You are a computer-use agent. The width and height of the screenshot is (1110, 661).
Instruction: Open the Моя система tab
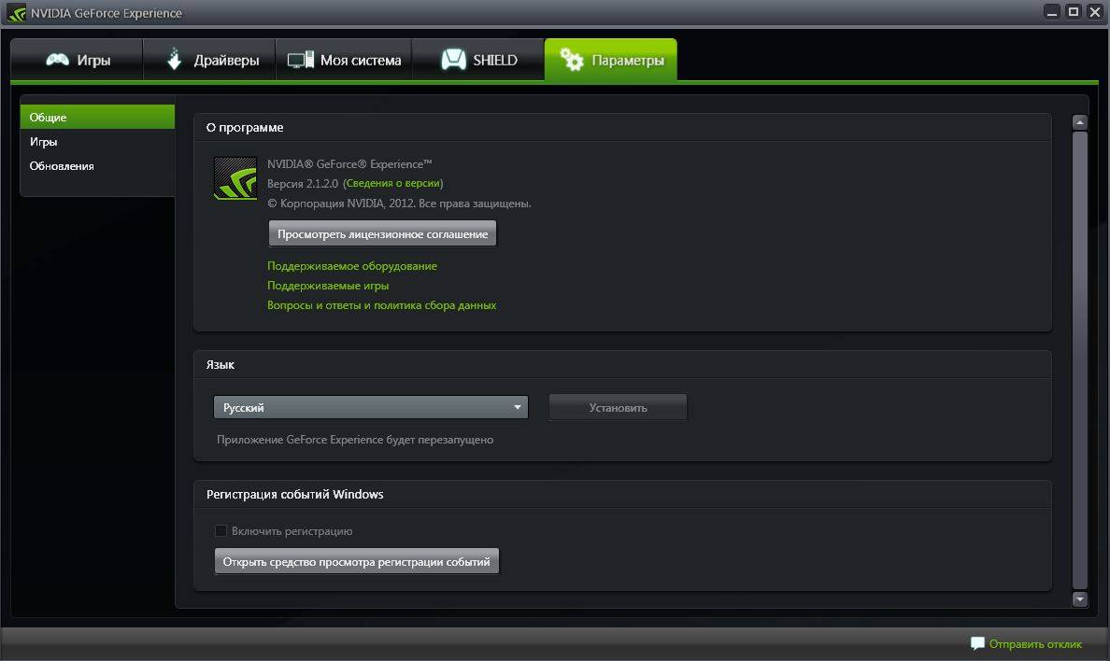(x=344, y=60)
